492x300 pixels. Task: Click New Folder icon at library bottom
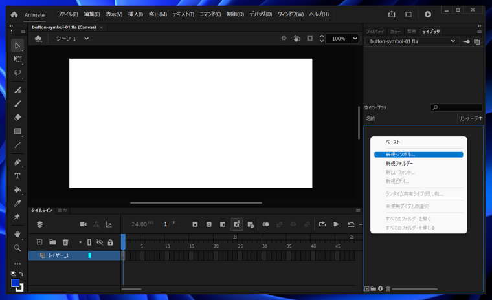point(374,289)
